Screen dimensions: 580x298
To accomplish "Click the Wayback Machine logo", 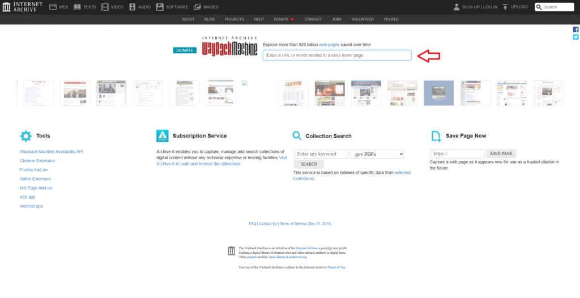I will (229, 46).
